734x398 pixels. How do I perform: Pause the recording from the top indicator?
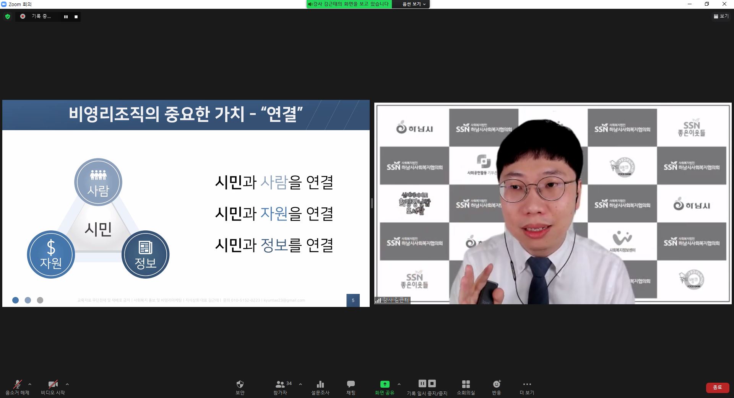point(66,17)
